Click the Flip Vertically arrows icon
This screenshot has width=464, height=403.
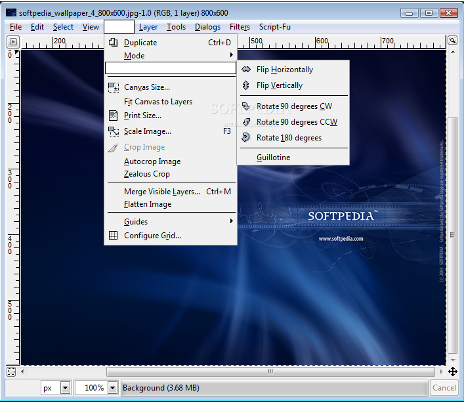pos(246,85)
